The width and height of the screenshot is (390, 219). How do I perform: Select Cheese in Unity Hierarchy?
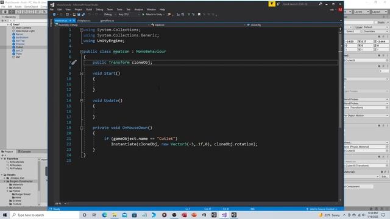click(20, 44)
